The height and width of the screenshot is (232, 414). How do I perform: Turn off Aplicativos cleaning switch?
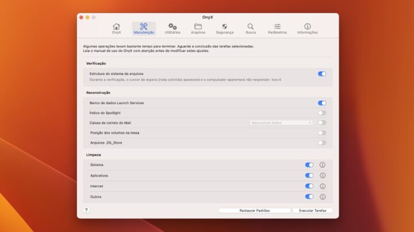[309, 175]
